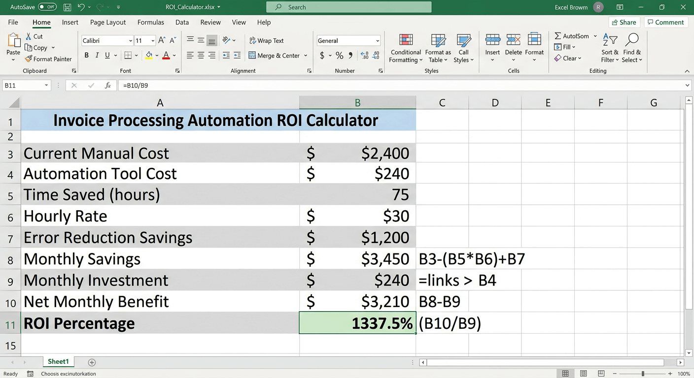Toggle Wrap Text
694x378 pixels.
(266, 41)
